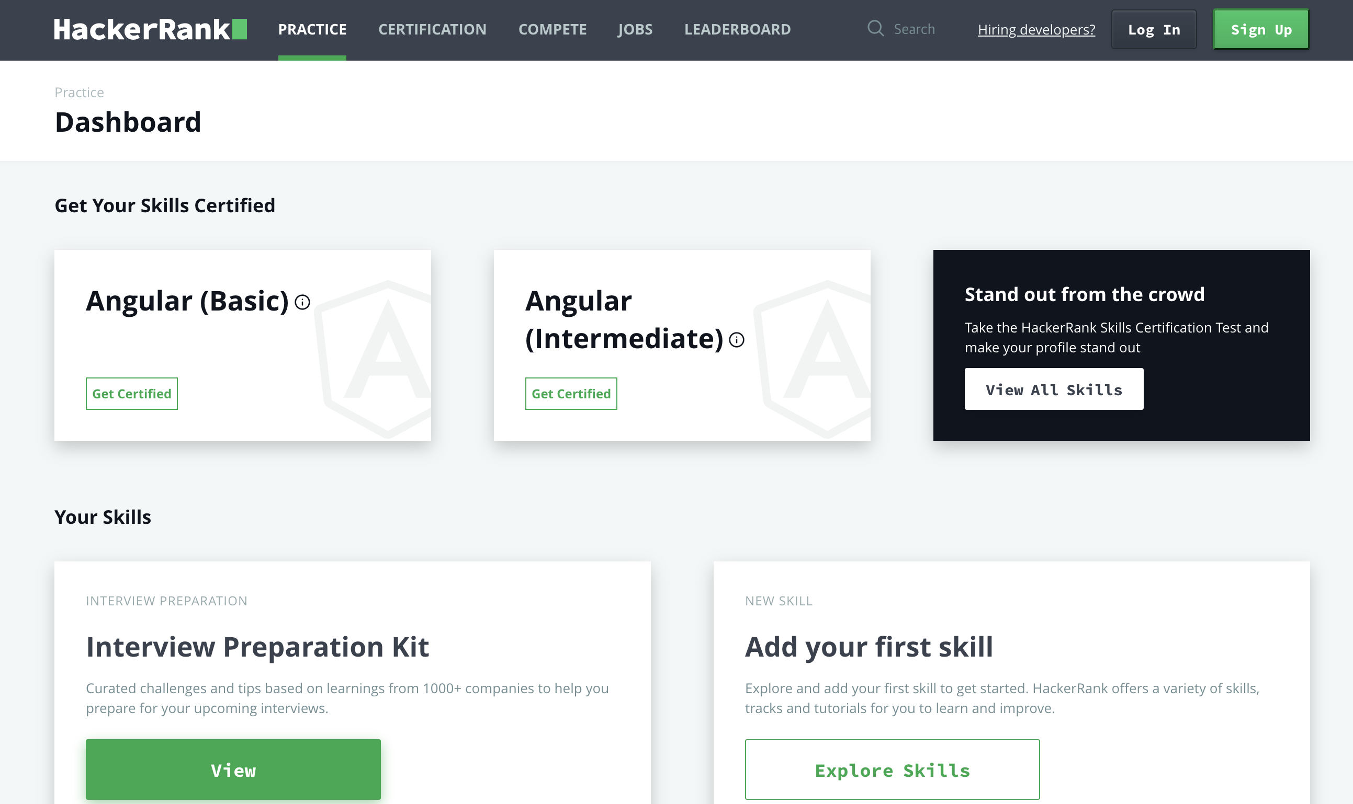Focus the Search input field
This screenshot has width=1353, height=804.
click(x=914, y=29)
